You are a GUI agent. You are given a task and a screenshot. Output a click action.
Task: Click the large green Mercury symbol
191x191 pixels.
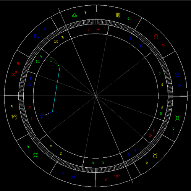pyautogui.click(x=51, y=60)
